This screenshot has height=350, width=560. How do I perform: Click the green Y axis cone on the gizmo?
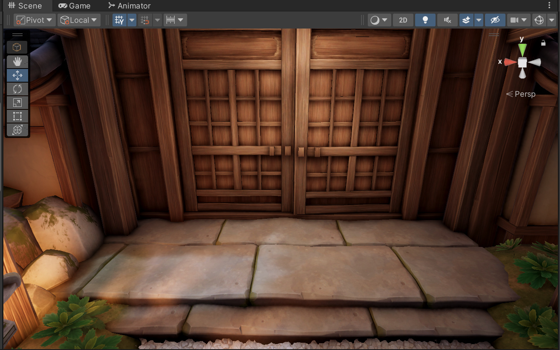(x=522, y=49)
